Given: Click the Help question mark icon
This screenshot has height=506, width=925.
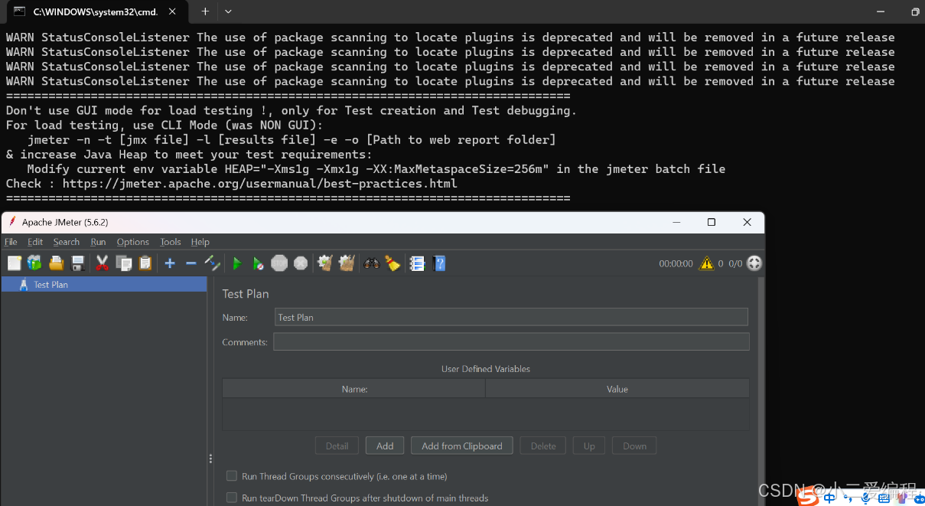Looking at the screenshot, I should tap(439, 263).
